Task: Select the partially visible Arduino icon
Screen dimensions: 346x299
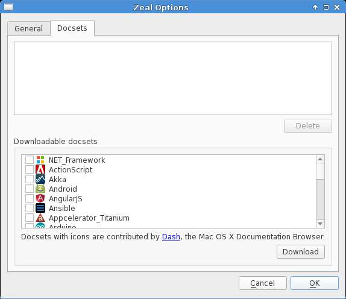Action: coord(40,225)
